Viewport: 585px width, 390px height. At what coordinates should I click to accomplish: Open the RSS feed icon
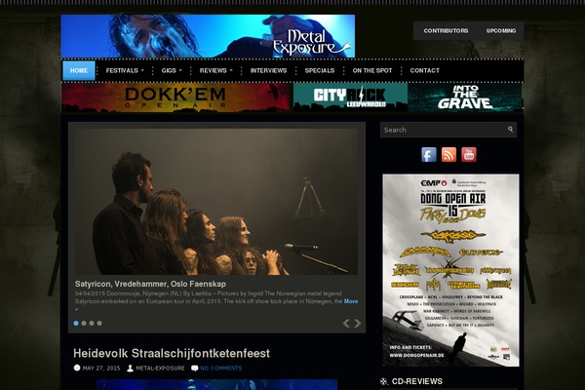coord(448,154)
